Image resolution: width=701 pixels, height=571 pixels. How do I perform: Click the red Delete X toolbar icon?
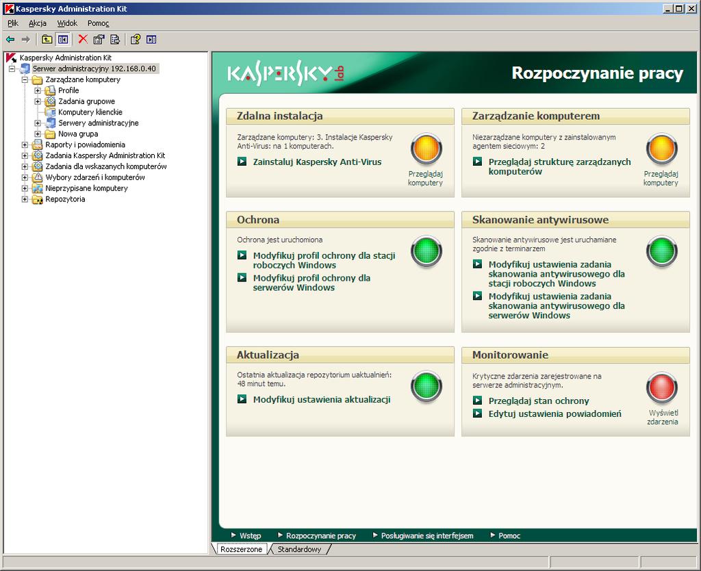pyautogui.click(x=83, y=39)
